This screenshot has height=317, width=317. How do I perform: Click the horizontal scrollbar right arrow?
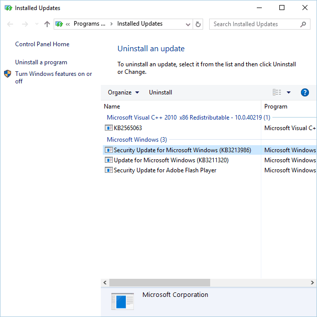312,283
